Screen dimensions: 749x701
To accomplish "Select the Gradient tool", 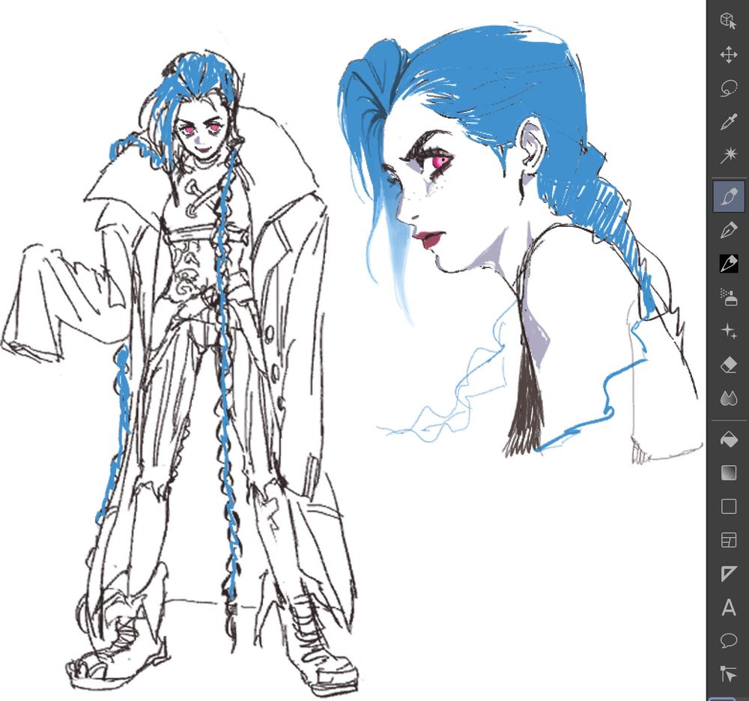I will [x=728, y=473].
